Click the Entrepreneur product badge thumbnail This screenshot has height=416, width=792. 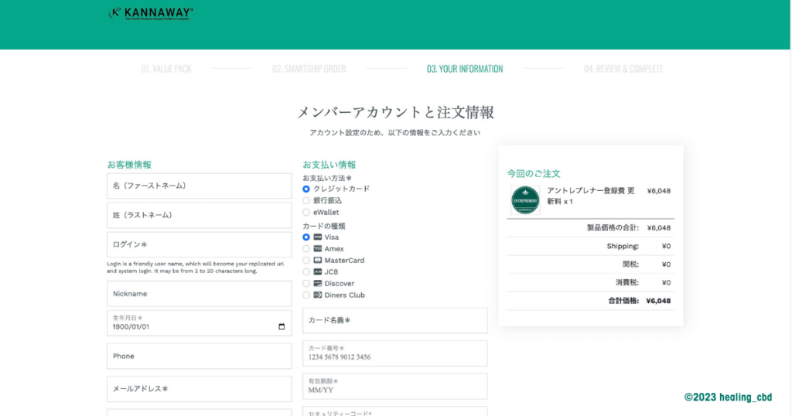pos(525,199)
